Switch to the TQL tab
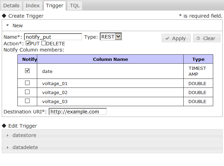The width and height of the screenshot is (224, 166). 74,6
